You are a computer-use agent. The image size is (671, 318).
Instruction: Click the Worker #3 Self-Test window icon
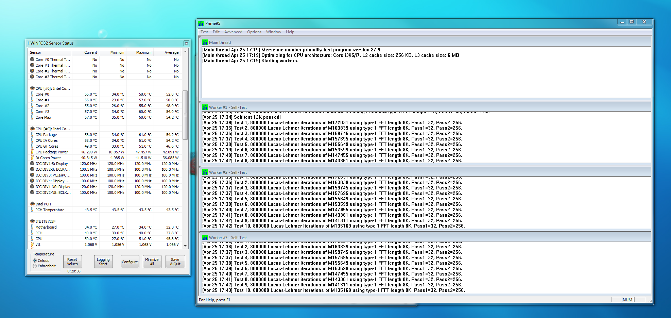click(205, 238)
